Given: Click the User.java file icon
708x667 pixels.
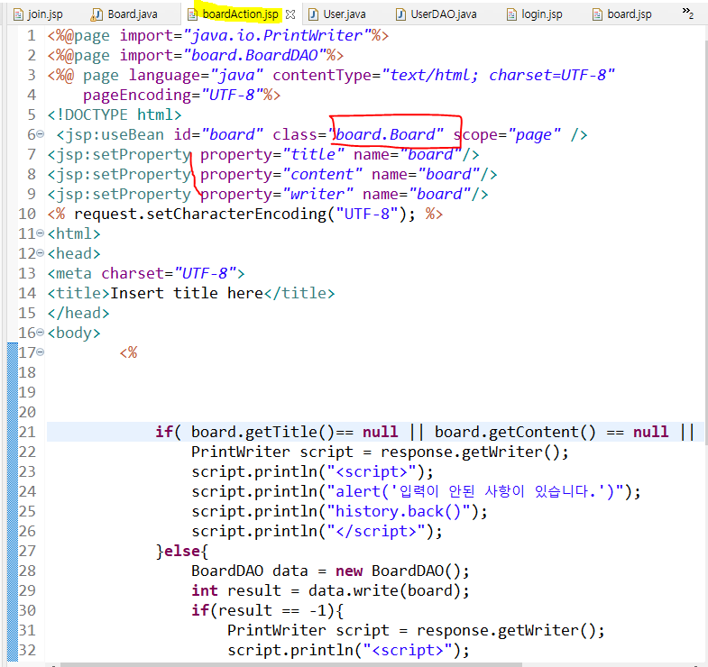Looking at the screenshot, I should tap(313, 15).
